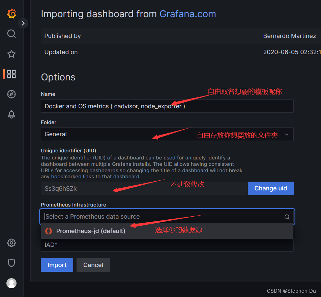The width and height of the screenshot is (321, 297).
Task: Click the Change uid button
Action: [x=271, y=188]
